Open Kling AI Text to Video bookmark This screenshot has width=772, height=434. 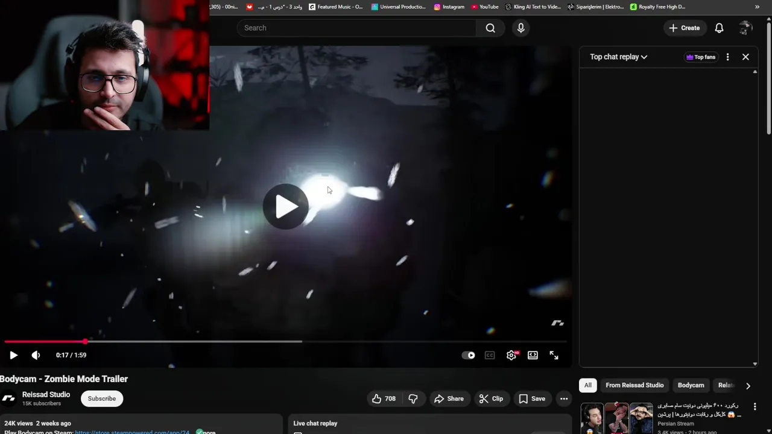(x=533, y=7)
